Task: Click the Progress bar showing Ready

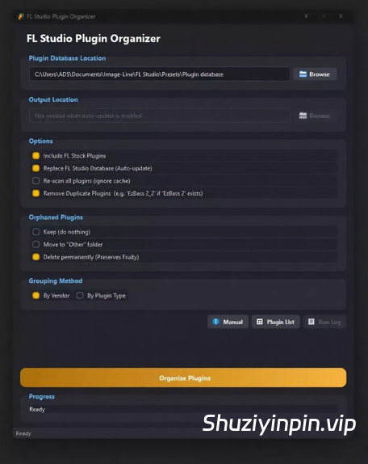Action: 183,409
